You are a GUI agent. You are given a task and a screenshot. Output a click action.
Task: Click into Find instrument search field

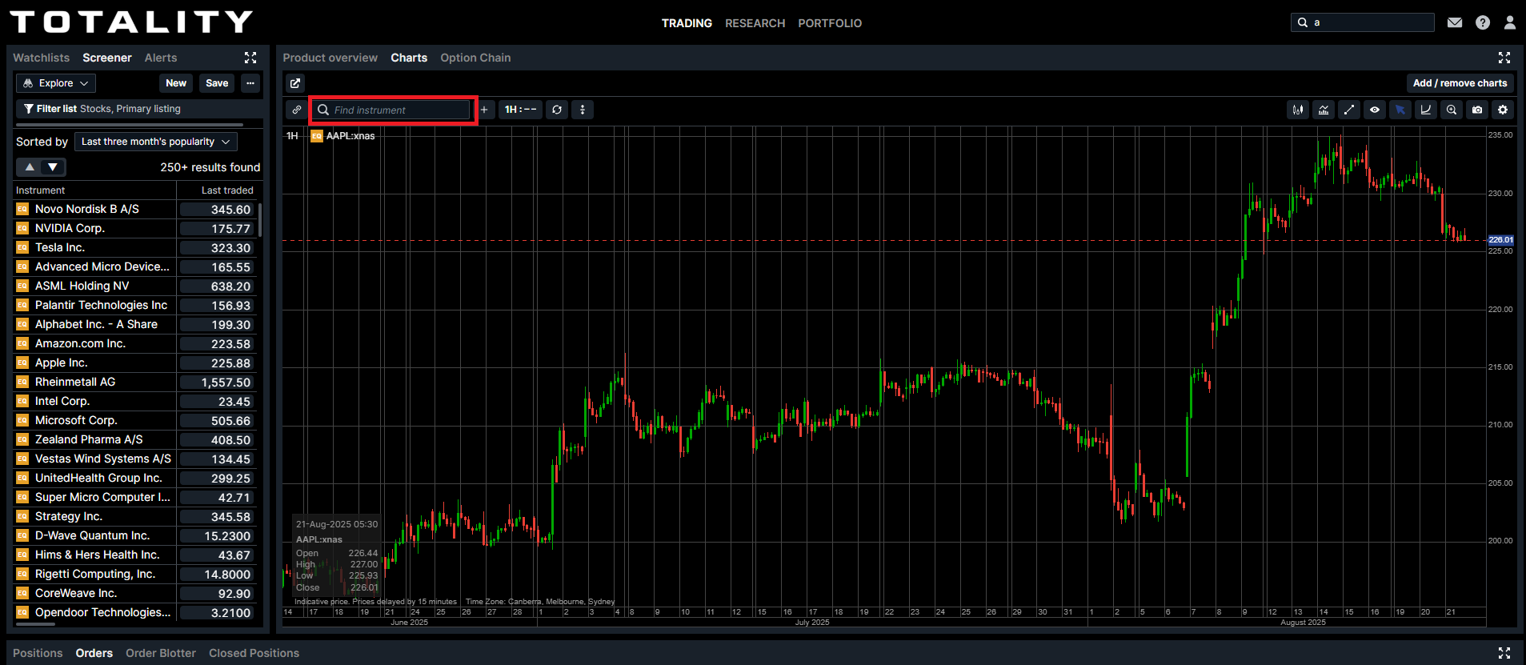393,110
